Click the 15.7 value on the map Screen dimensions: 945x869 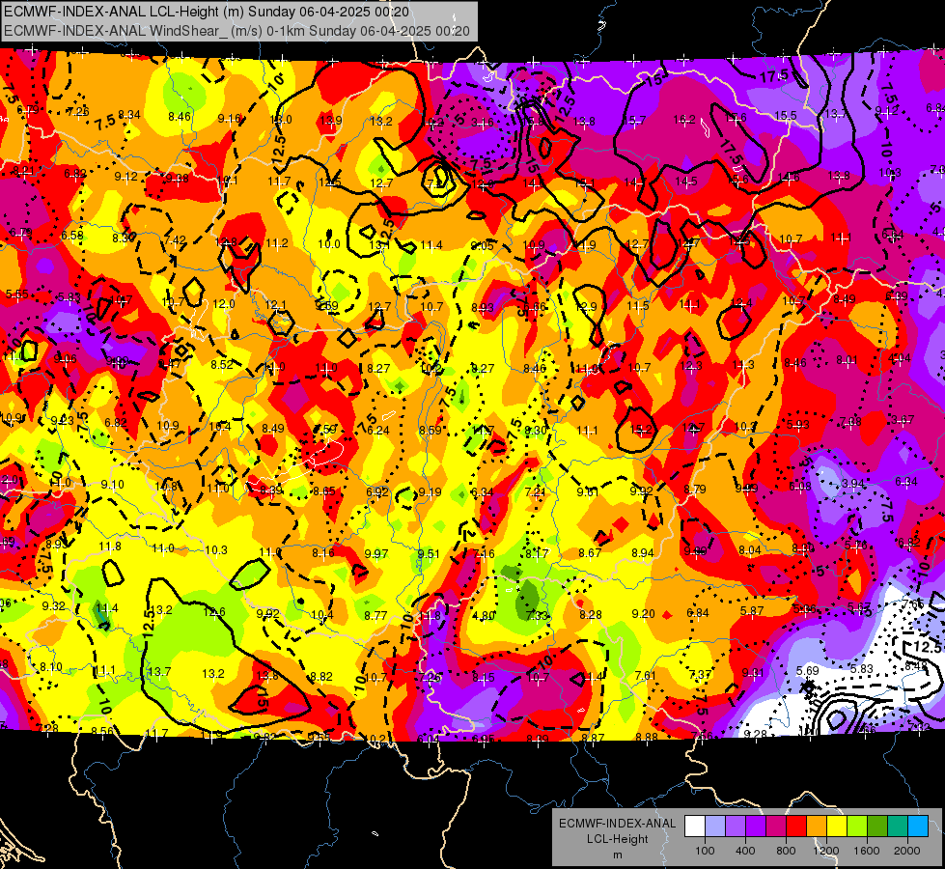tap(635, 121)
